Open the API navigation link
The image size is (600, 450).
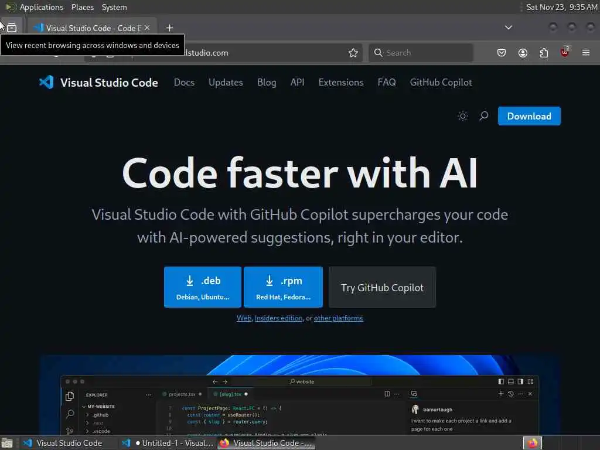[x=297, y=82]
